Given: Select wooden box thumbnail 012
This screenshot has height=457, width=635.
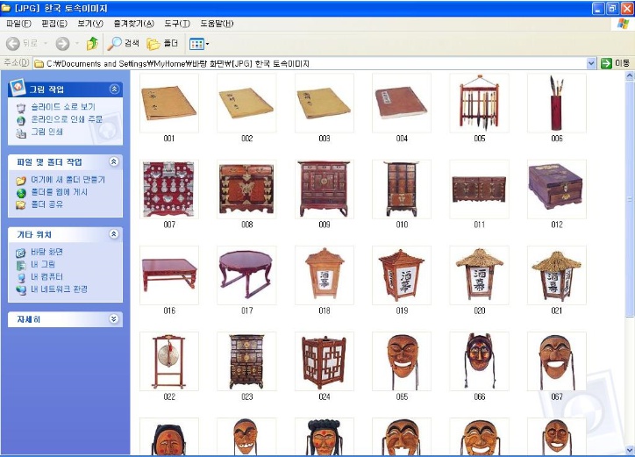Looking at the screenshot, I should coord(556,189).
